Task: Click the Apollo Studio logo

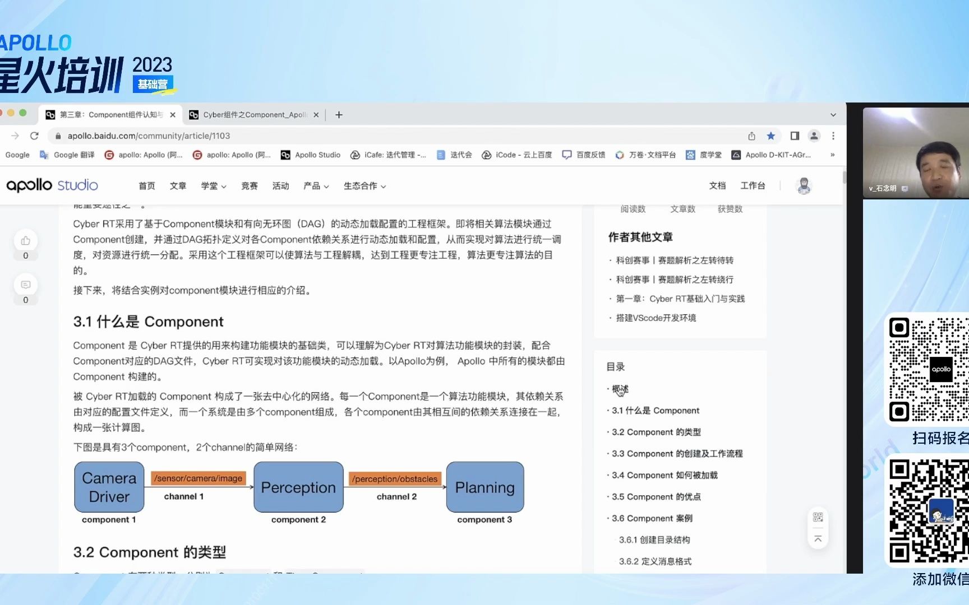Action: 52,185
